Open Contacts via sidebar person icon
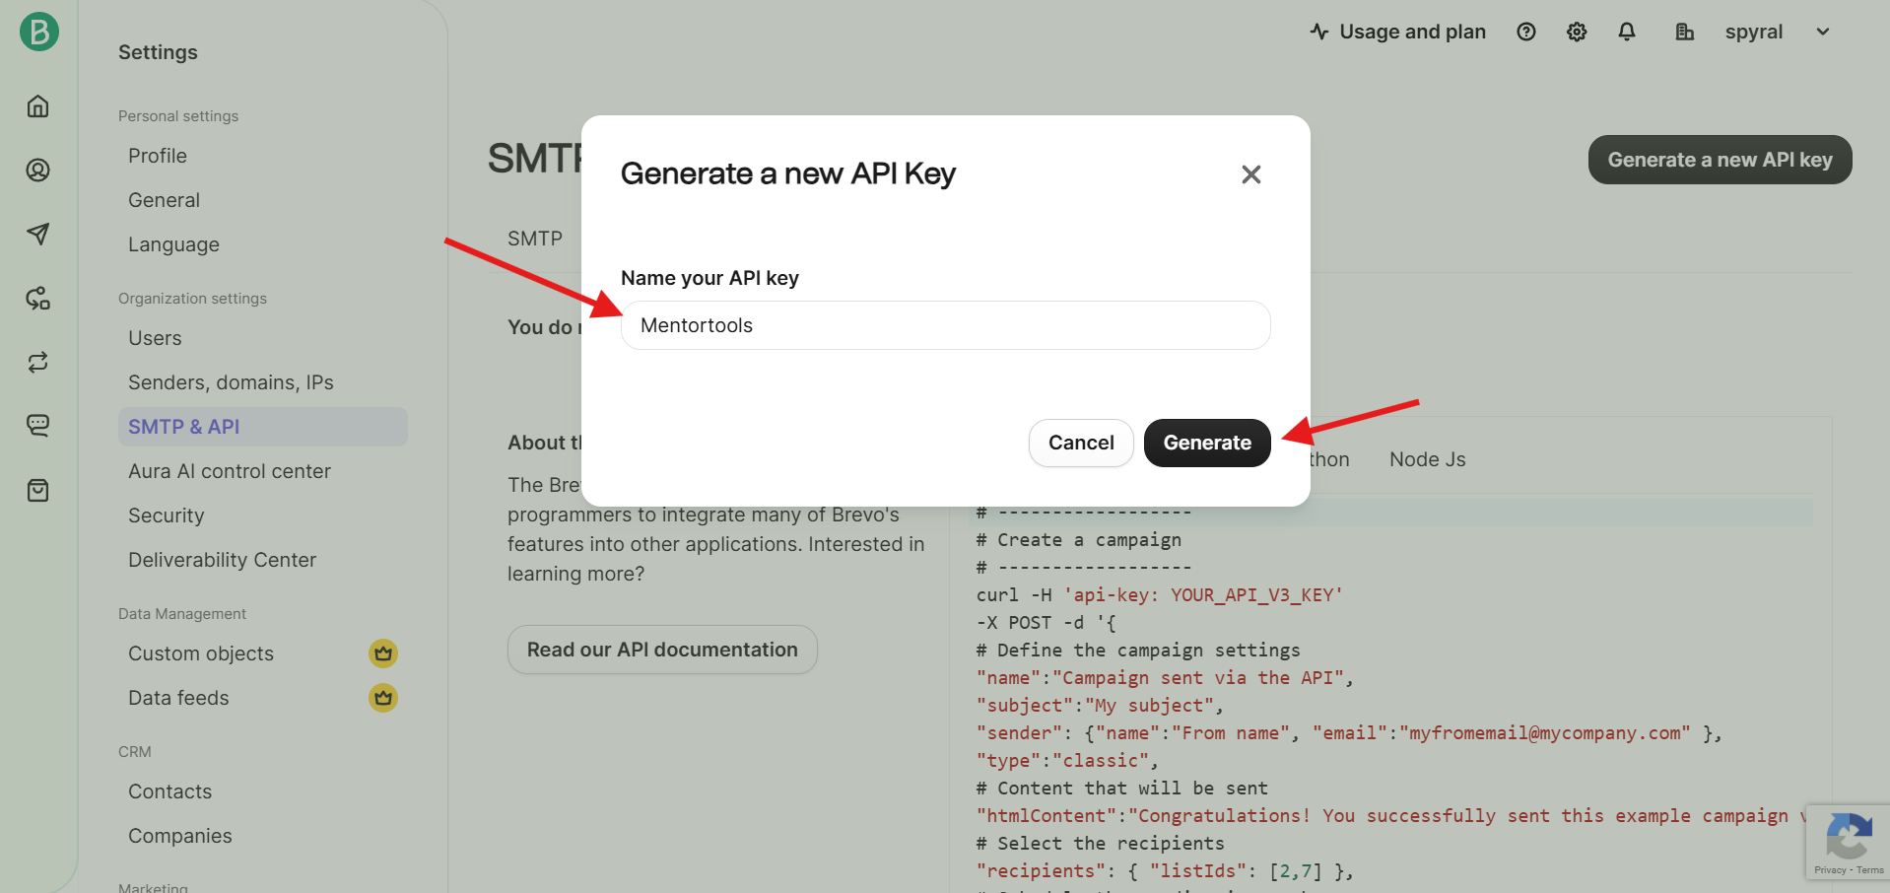 tap(38, 170)
